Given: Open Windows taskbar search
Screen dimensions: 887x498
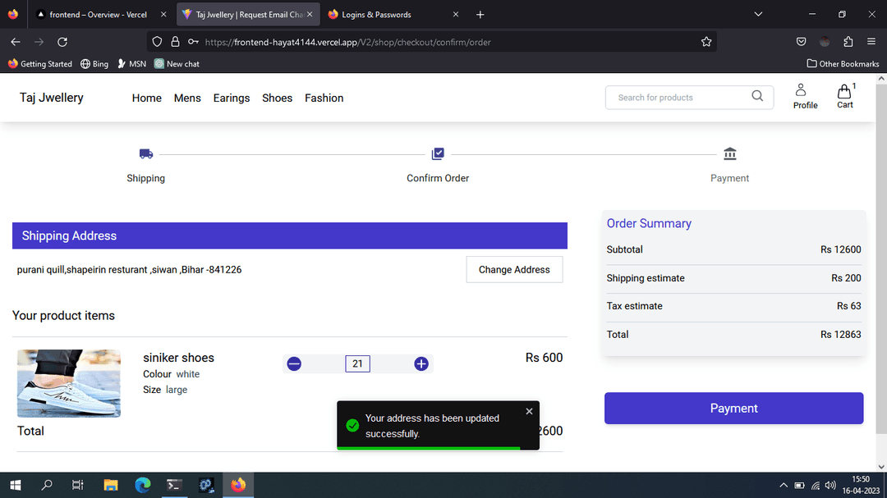Looking at the screenshot, I should [47, 485].
